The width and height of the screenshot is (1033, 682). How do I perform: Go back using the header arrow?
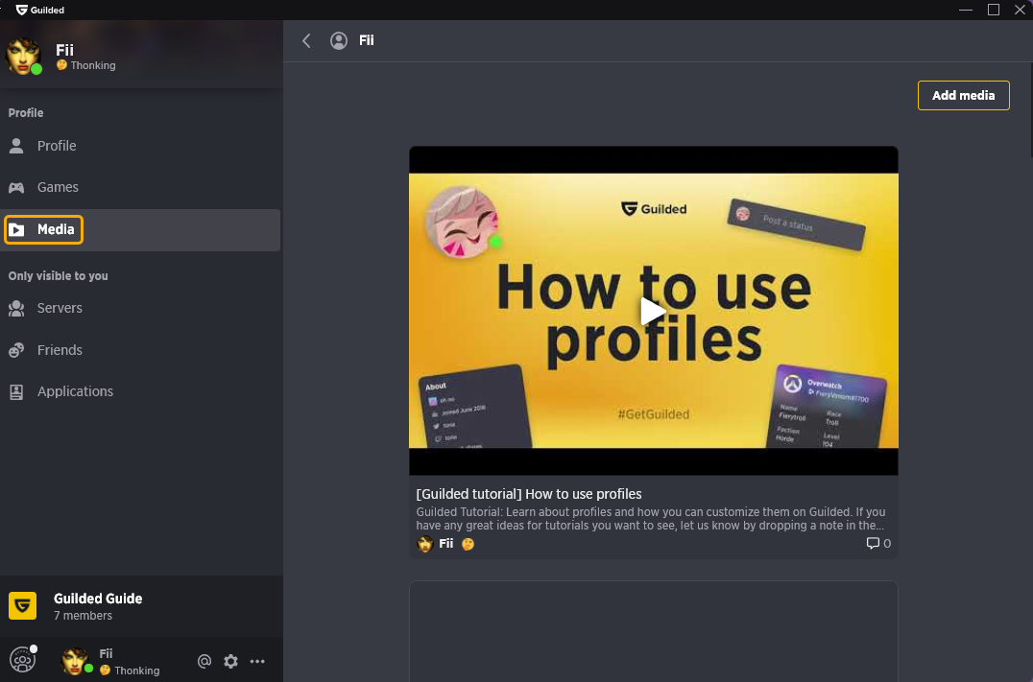tap(306, 41)
